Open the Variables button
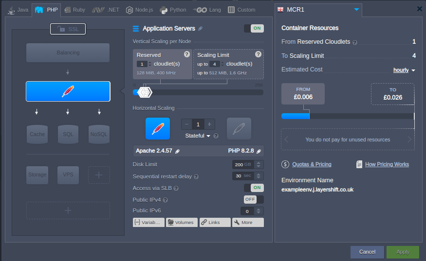Viewport: 426px width, 261px height. [148, 223]
